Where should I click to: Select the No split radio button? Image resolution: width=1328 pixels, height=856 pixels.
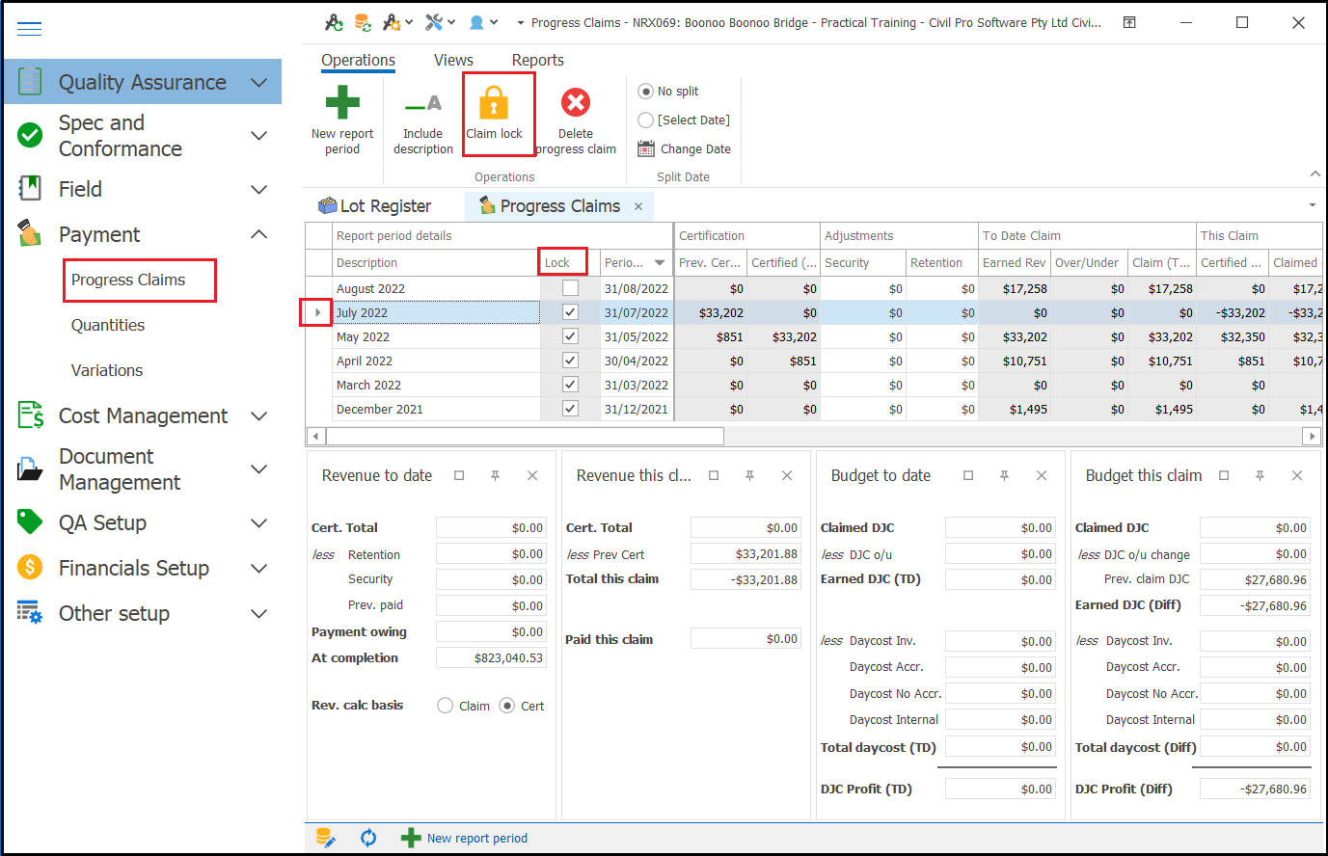[646, 91]
